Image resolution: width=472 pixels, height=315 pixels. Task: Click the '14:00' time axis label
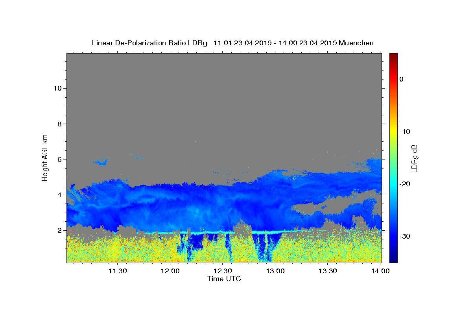tap(380, 271)
